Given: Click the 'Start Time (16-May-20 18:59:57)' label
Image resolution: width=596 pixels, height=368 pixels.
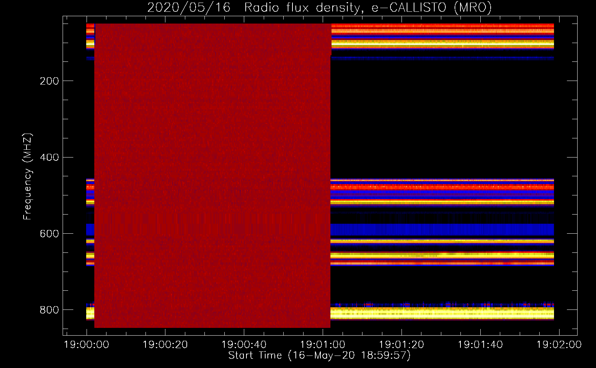Looking at the screenshot, I should tap(319, 355).
